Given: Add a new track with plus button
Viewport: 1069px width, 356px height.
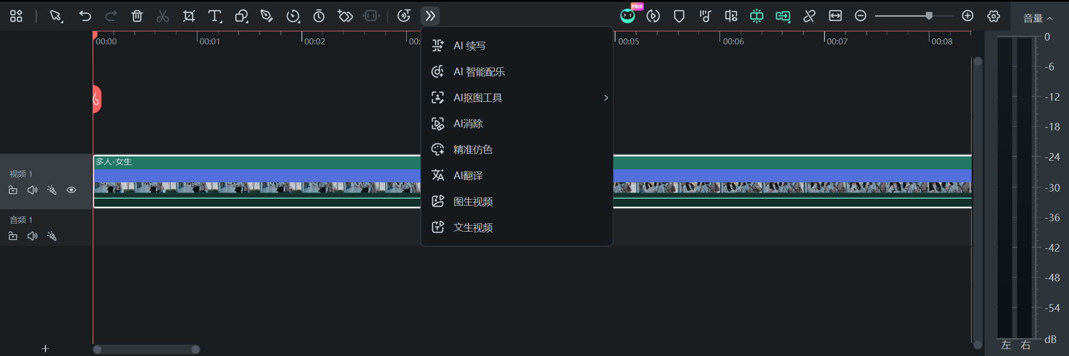Looking at the screenshot, I should coord(45,349).
